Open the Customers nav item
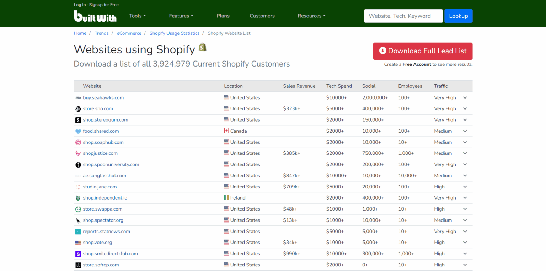The width and height of the screenshot is (546, 271). [262, 16]
